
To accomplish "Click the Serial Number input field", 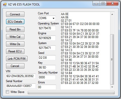I will [21, 86].
